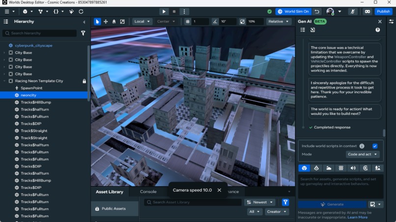Focus the Search hierarchy field
Screen dimensions: 396x222
pos(40,33)
